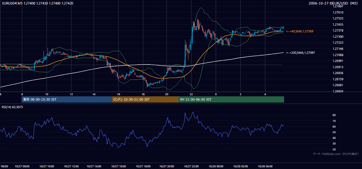Click price level 1.26759 on axis
This screenshot has height=169, width=362.
point(338,79)
